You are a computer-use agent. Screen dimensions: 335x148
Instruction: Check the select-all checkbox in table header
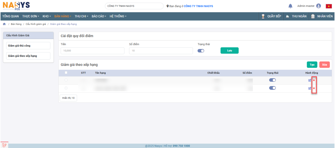[66, 73]
